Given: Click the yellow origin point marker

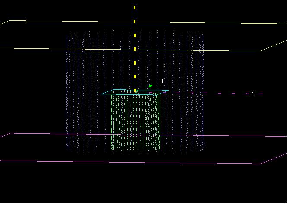Looking at the screenshot, I should point(136,91).
